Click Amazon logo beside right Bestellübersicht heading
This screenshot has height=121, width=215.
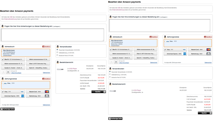(x=110, y=84)
